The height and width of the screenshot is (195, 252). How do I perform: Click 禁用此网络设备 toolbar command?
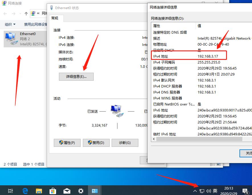point(35,24)
